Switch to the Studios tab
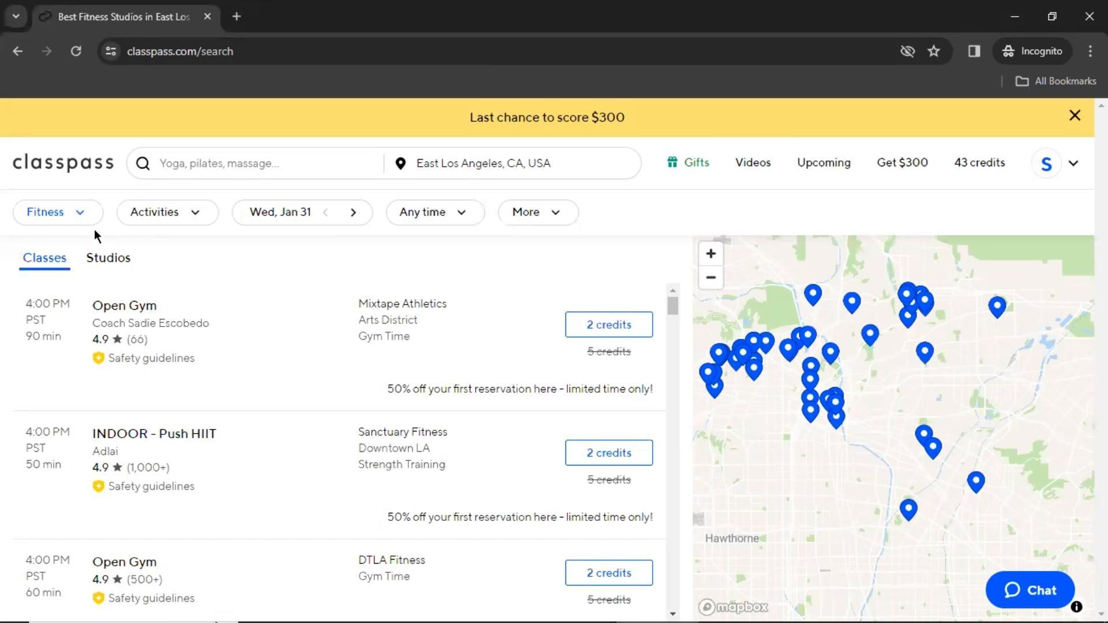Image resolution: width=1108 pixels, height=623 pixels. [108, 258]
